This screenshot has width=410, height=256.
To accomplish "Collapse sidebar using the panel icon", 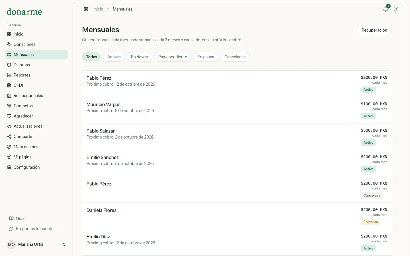I will (86, 9).
